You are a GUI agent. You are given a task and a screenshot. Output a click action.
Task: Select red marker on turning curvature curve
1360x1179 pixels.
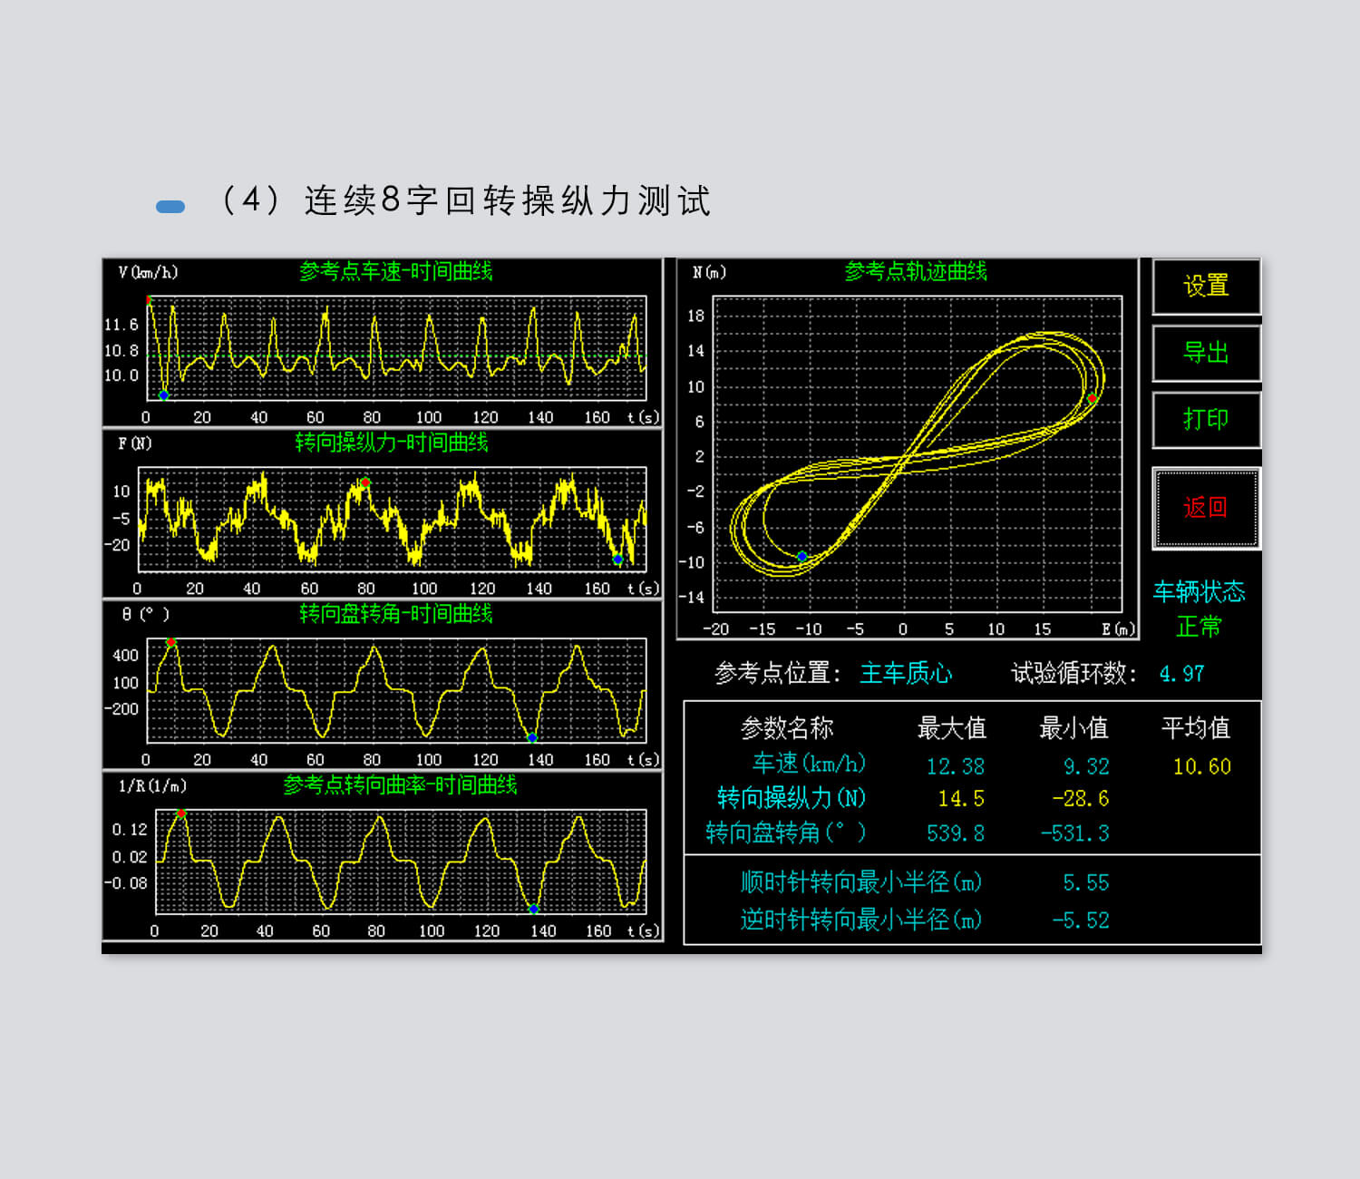pos(181,814)
